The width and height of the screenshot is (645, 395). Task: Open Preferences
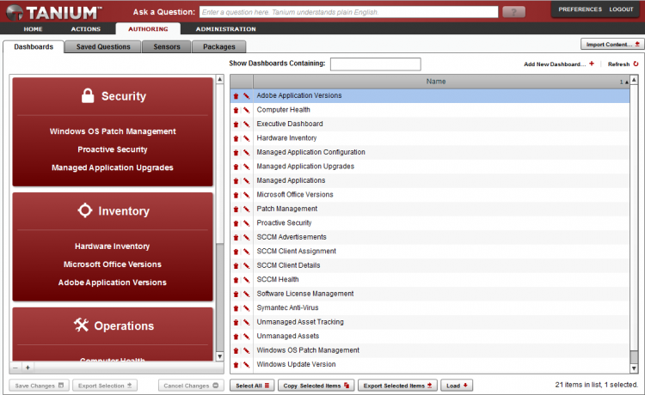coord(580,9)
